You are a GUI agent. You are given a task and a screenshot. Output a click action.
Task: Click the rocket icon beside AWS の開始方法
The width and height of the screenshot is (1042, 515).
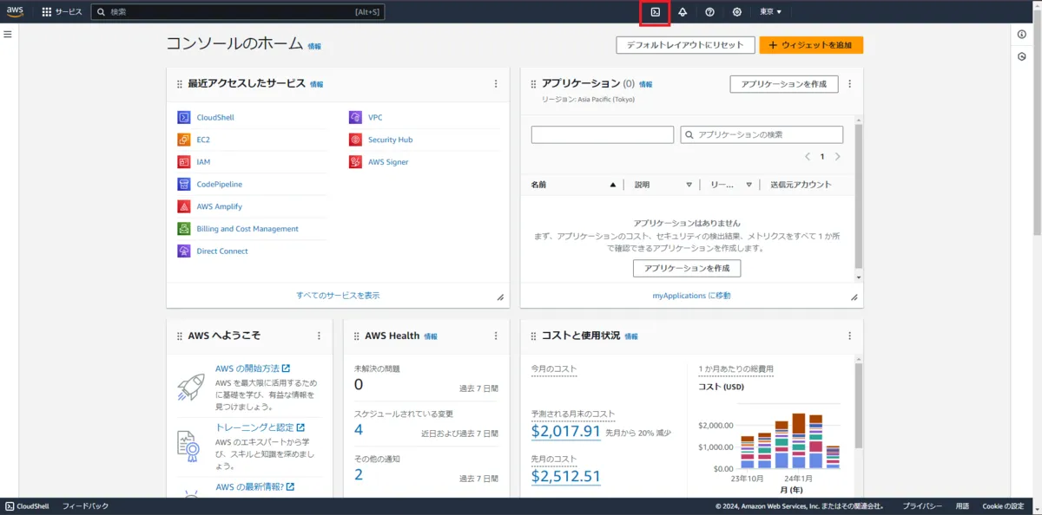pyautogui.click(x=190, y=387)
